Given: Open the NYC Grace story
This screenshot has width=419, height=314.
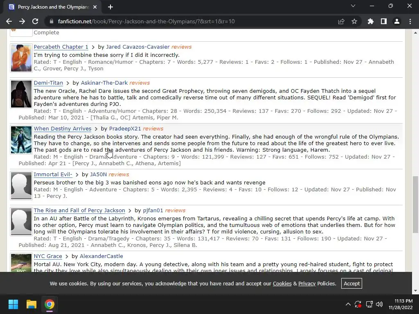Looking at the screenshot, I should tap(48, 256).
